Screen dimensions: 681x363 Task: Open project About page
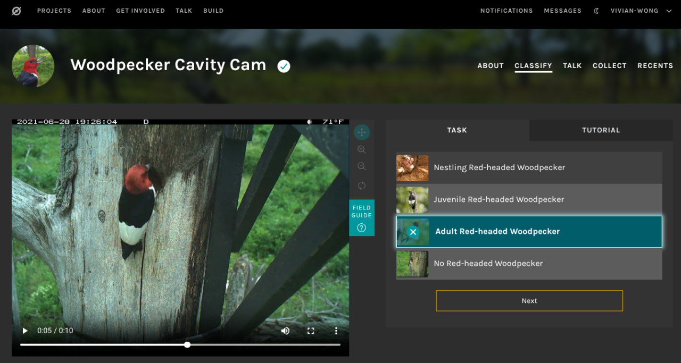click(x=491, y=66)
